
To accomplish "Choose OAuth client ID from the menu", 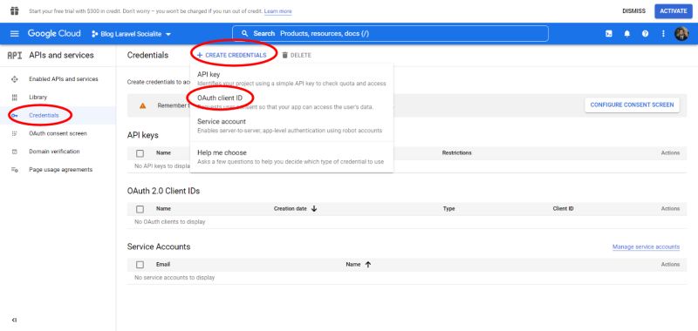I will pyautogui.click(x=291, y=102).
